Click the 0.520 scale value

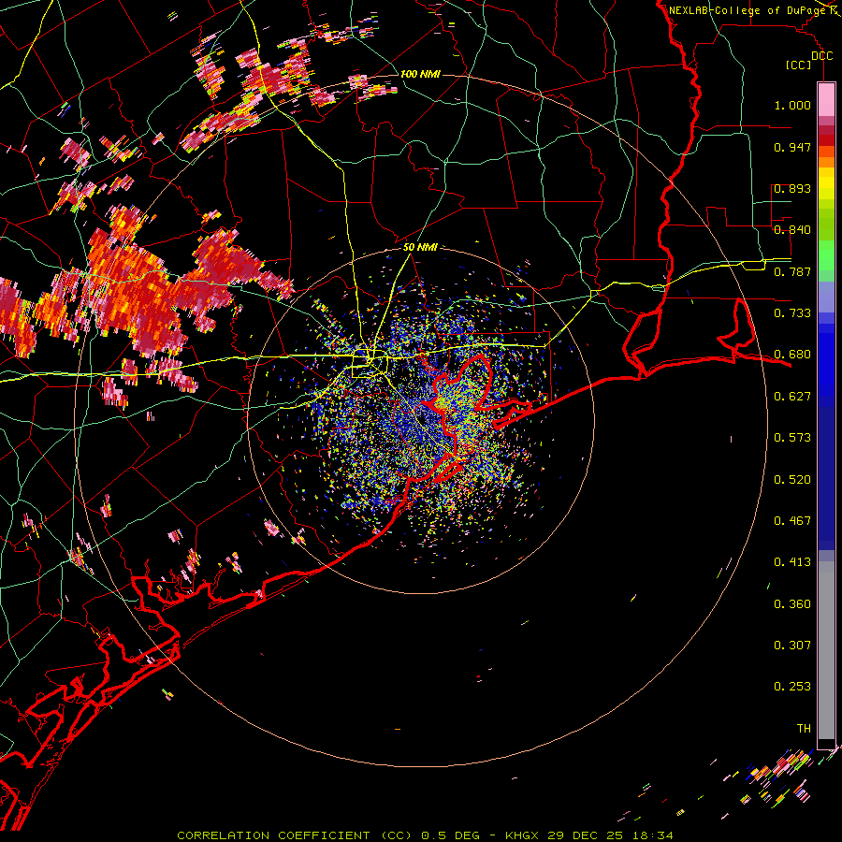[792, 480]
